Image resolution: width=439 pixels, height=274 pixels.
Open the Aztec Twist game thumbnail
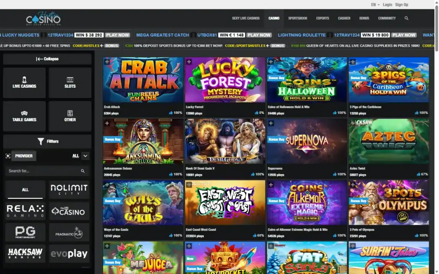coord(388,141)
